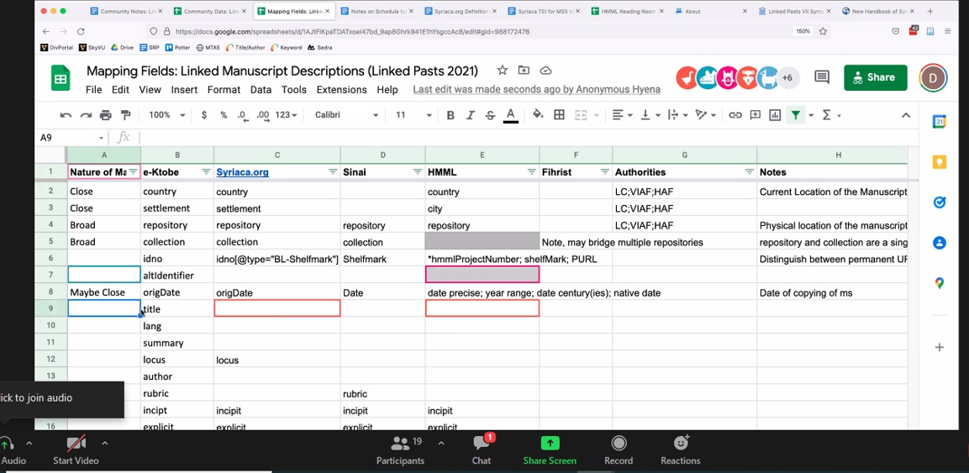Viewport: 969px width, 473px height.
Task: Toggle strikethrough formatting
Action: 490,115
